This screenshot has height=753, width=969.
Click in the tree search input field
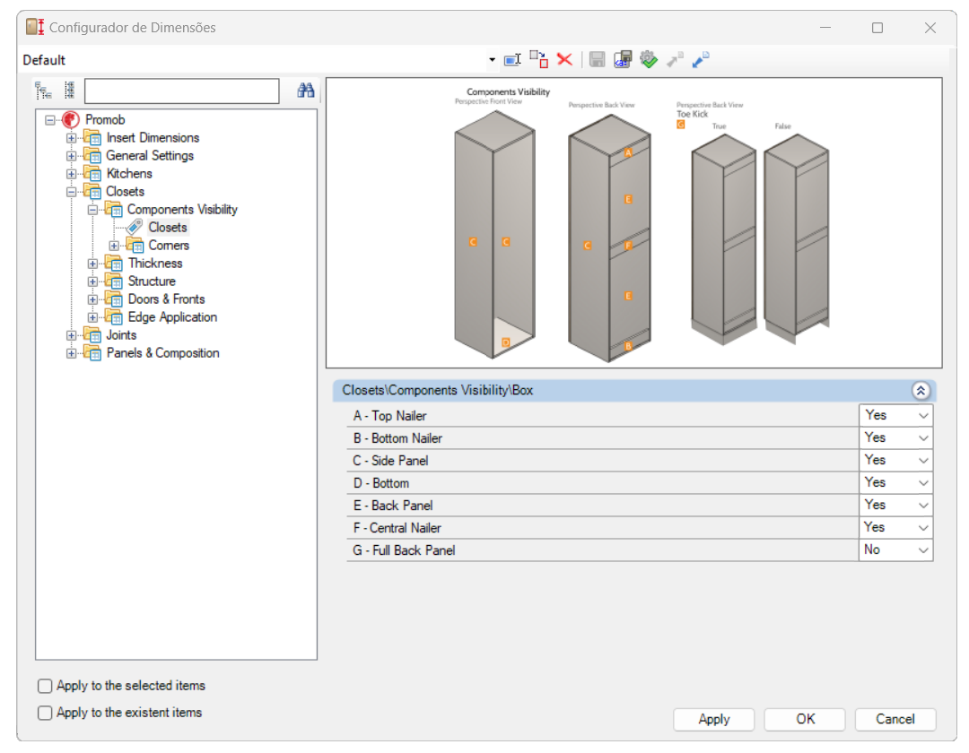(181, 91)
